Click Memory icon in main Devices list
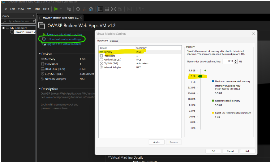Viewport: 271px width, 163px height. tap(42, 59)
